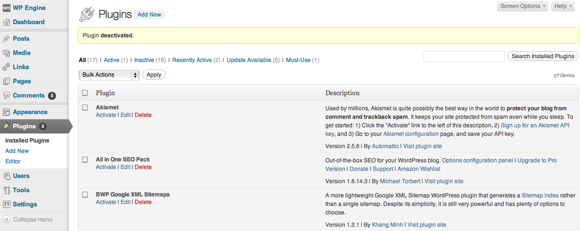Click the Collapse menu arrow icon

[7, 220]
